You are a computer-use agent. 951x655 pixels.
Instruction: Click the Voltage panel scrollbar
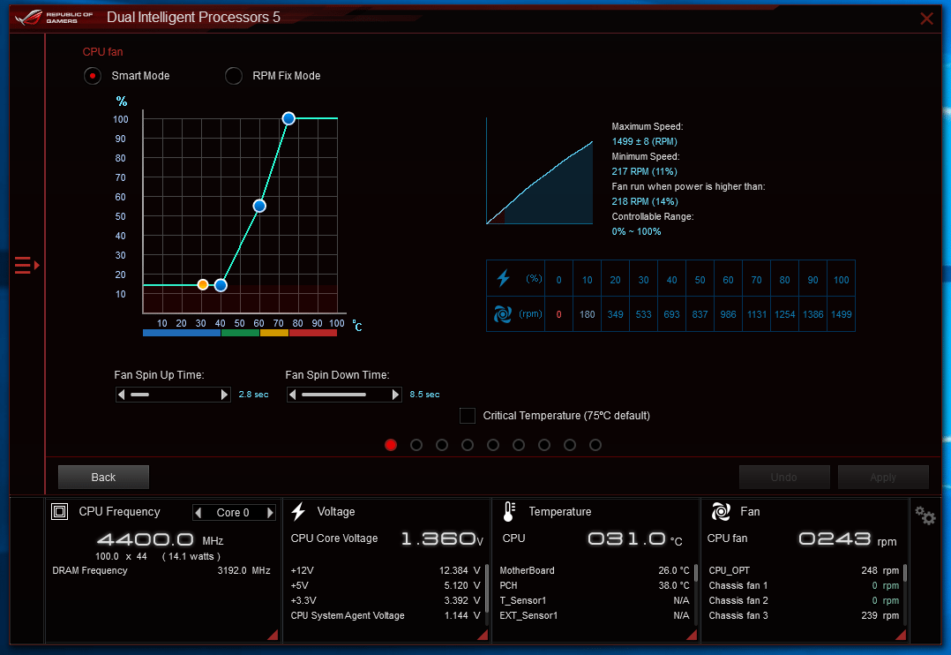coord(486,586)
